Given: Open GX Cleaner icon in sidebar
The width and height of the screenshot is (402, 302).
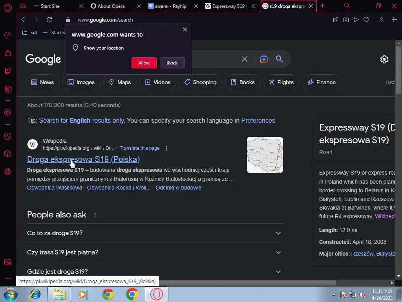Looking at the screenshot, I should coord(8,53).
